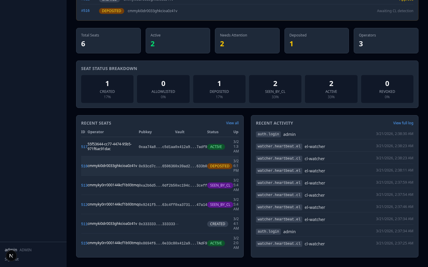Open the RECENT SEATS panel header
The height and width of the screenshot is (267, 428).
point(96,123)
